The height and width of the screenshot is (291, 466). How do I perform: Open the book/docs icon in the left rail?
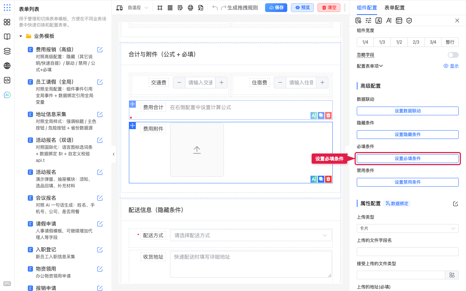point(7,37)
